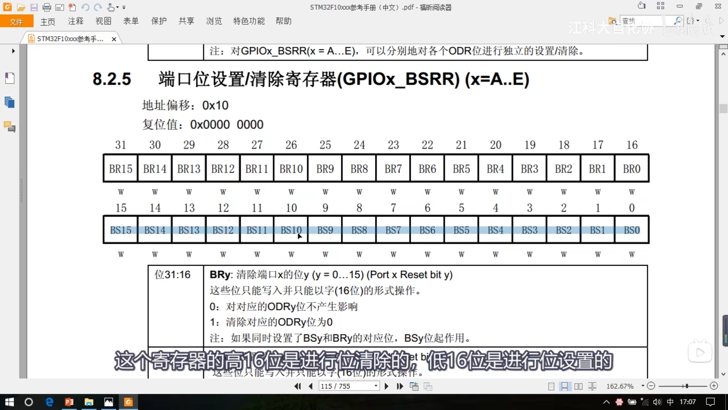The height and width of the screenshot is (410, 728).
Task: Click the Open file folder icon
Action: (21, 7)
